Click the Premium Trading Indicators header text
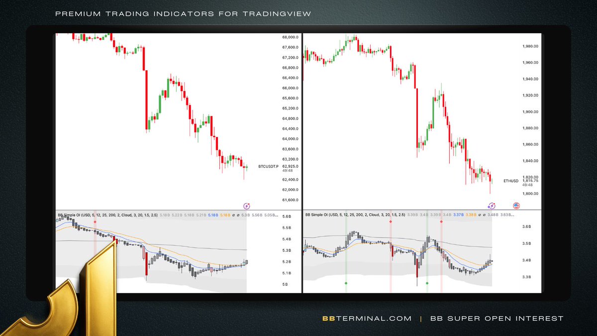The image size is (597, 336). point(183,13)
